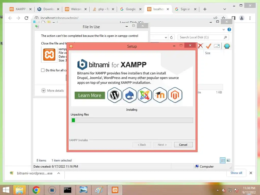Switch to the Sign in tab
260x195 pixels.
(185, 9)
